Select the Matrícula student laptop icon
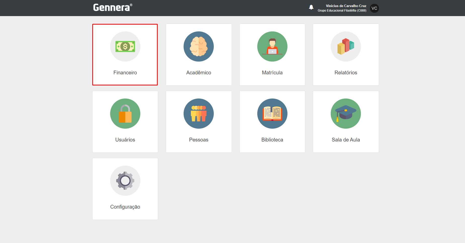Screen dimensions: 465x243 pyautogui.click(x=272, y=46)
